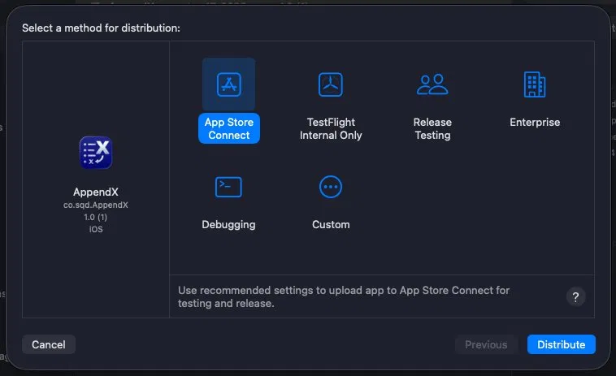This screenshot has width=616, height=376.
Task: Click the Debugging label
Action: (228, 224)
